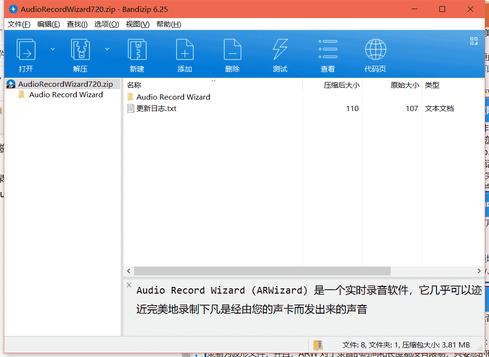Click the 测试 (Test) lightning icon
489x357 pixels.
click(x=280, y=49)
